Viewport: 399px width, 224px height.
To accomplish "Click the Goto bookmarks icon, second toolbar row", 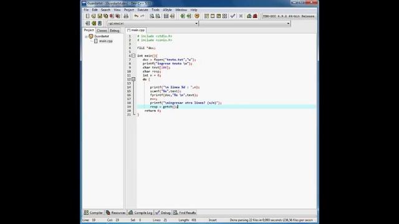I will click(100, 24).
